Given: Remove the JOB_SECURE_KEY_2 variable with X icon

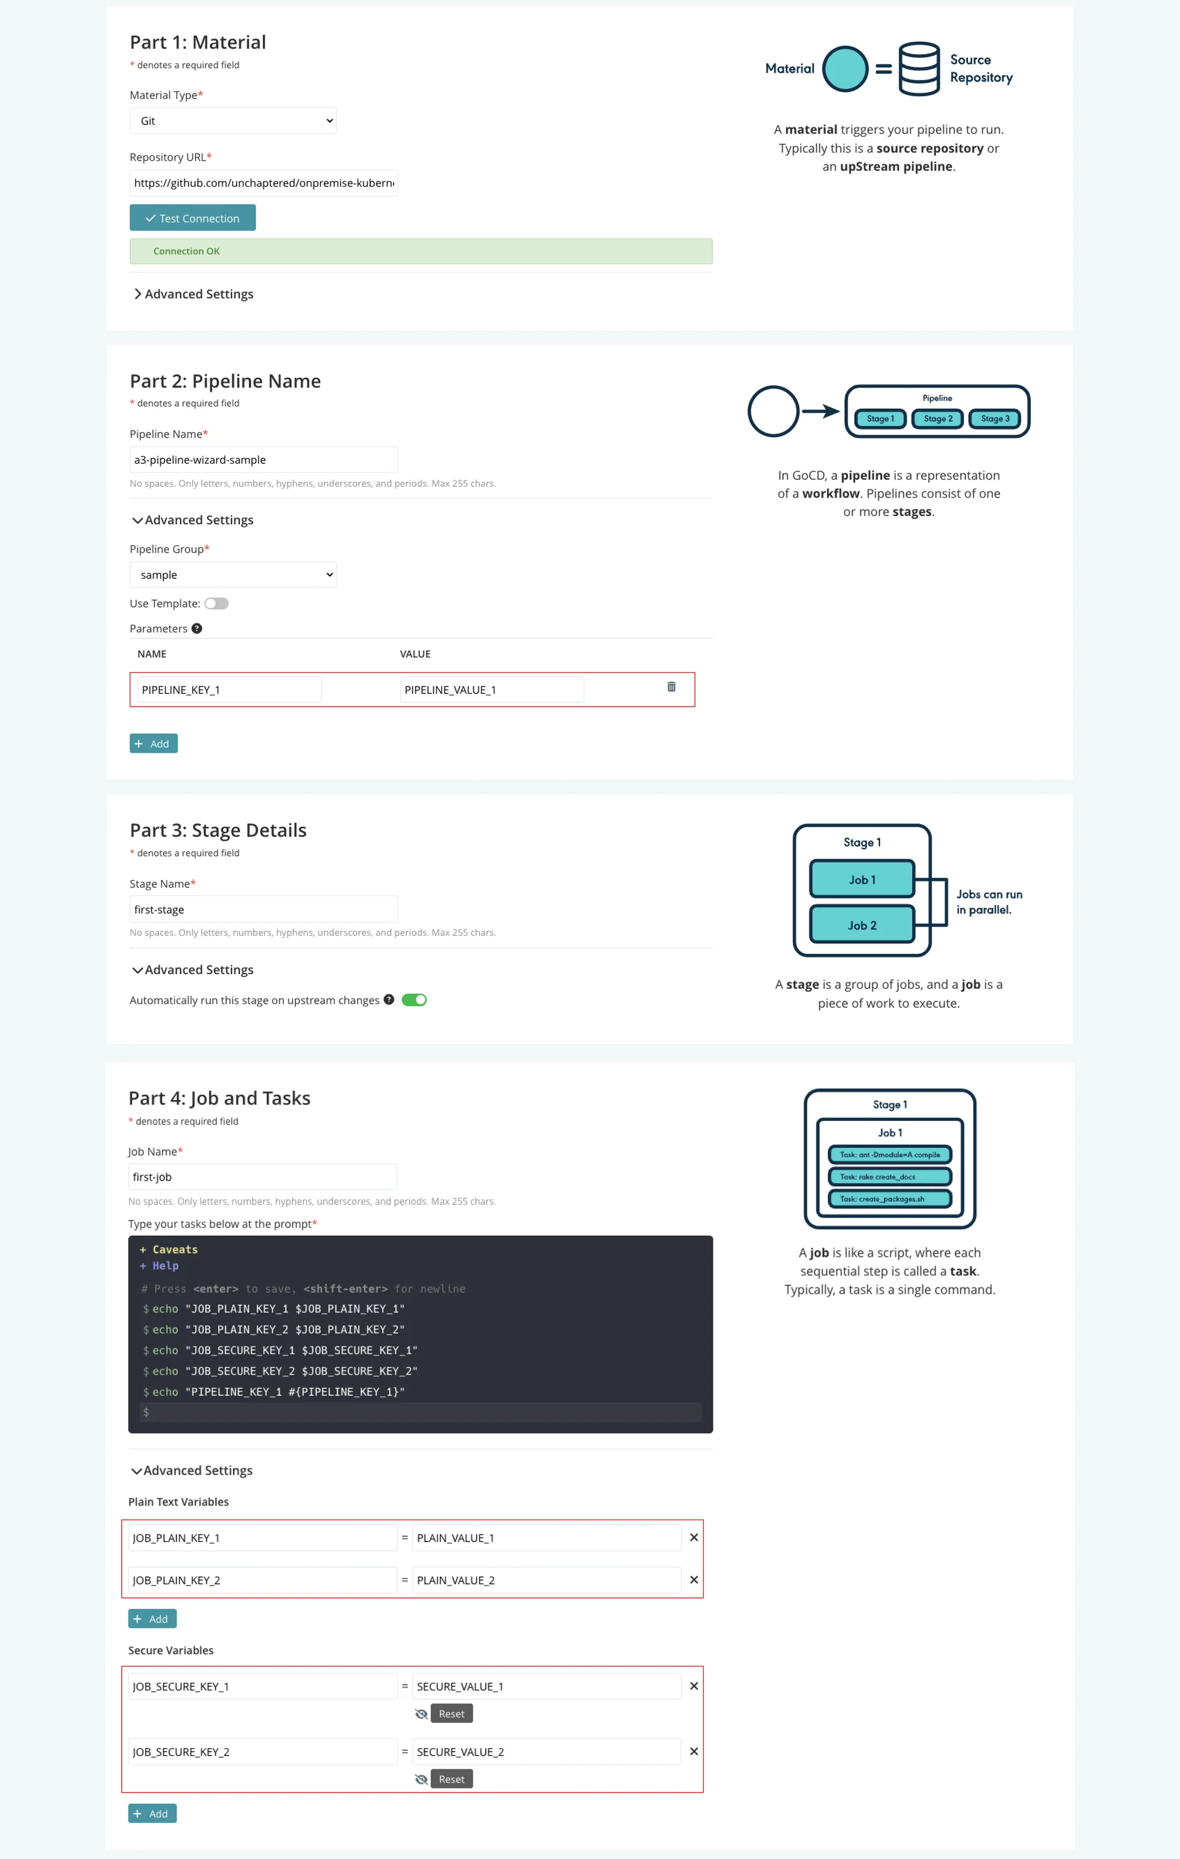Looking at the screenshot, I should coord(693,1751).
